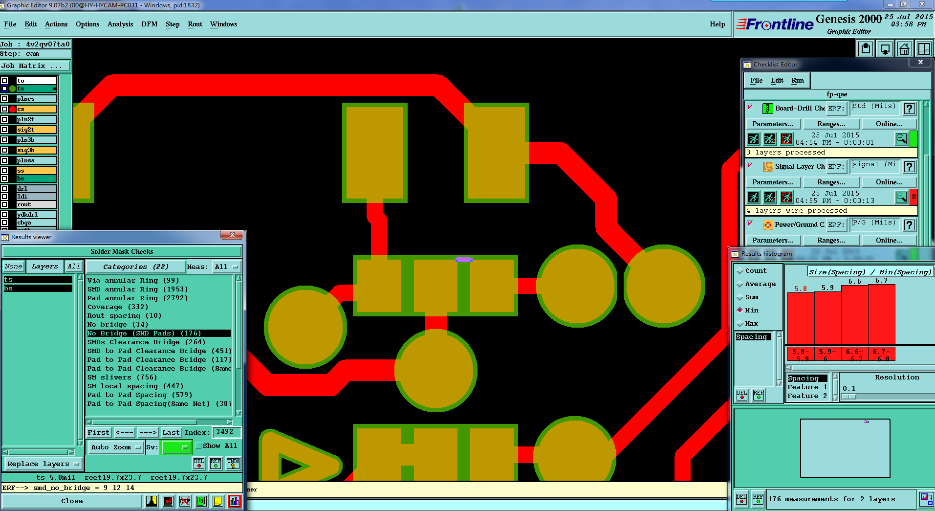Toggle the Board-Drill Checks checkbox
The width and height of the screenshot is (935, 511).
tap(750, 107)
